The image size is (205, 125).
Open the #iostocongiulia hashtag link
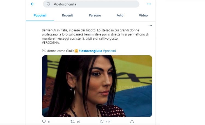tap(90, 51)
